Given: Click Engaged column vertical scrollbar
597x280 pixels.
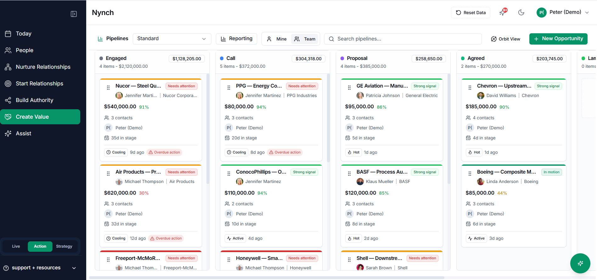Looking at the screenshot, I should click(208, 129).
